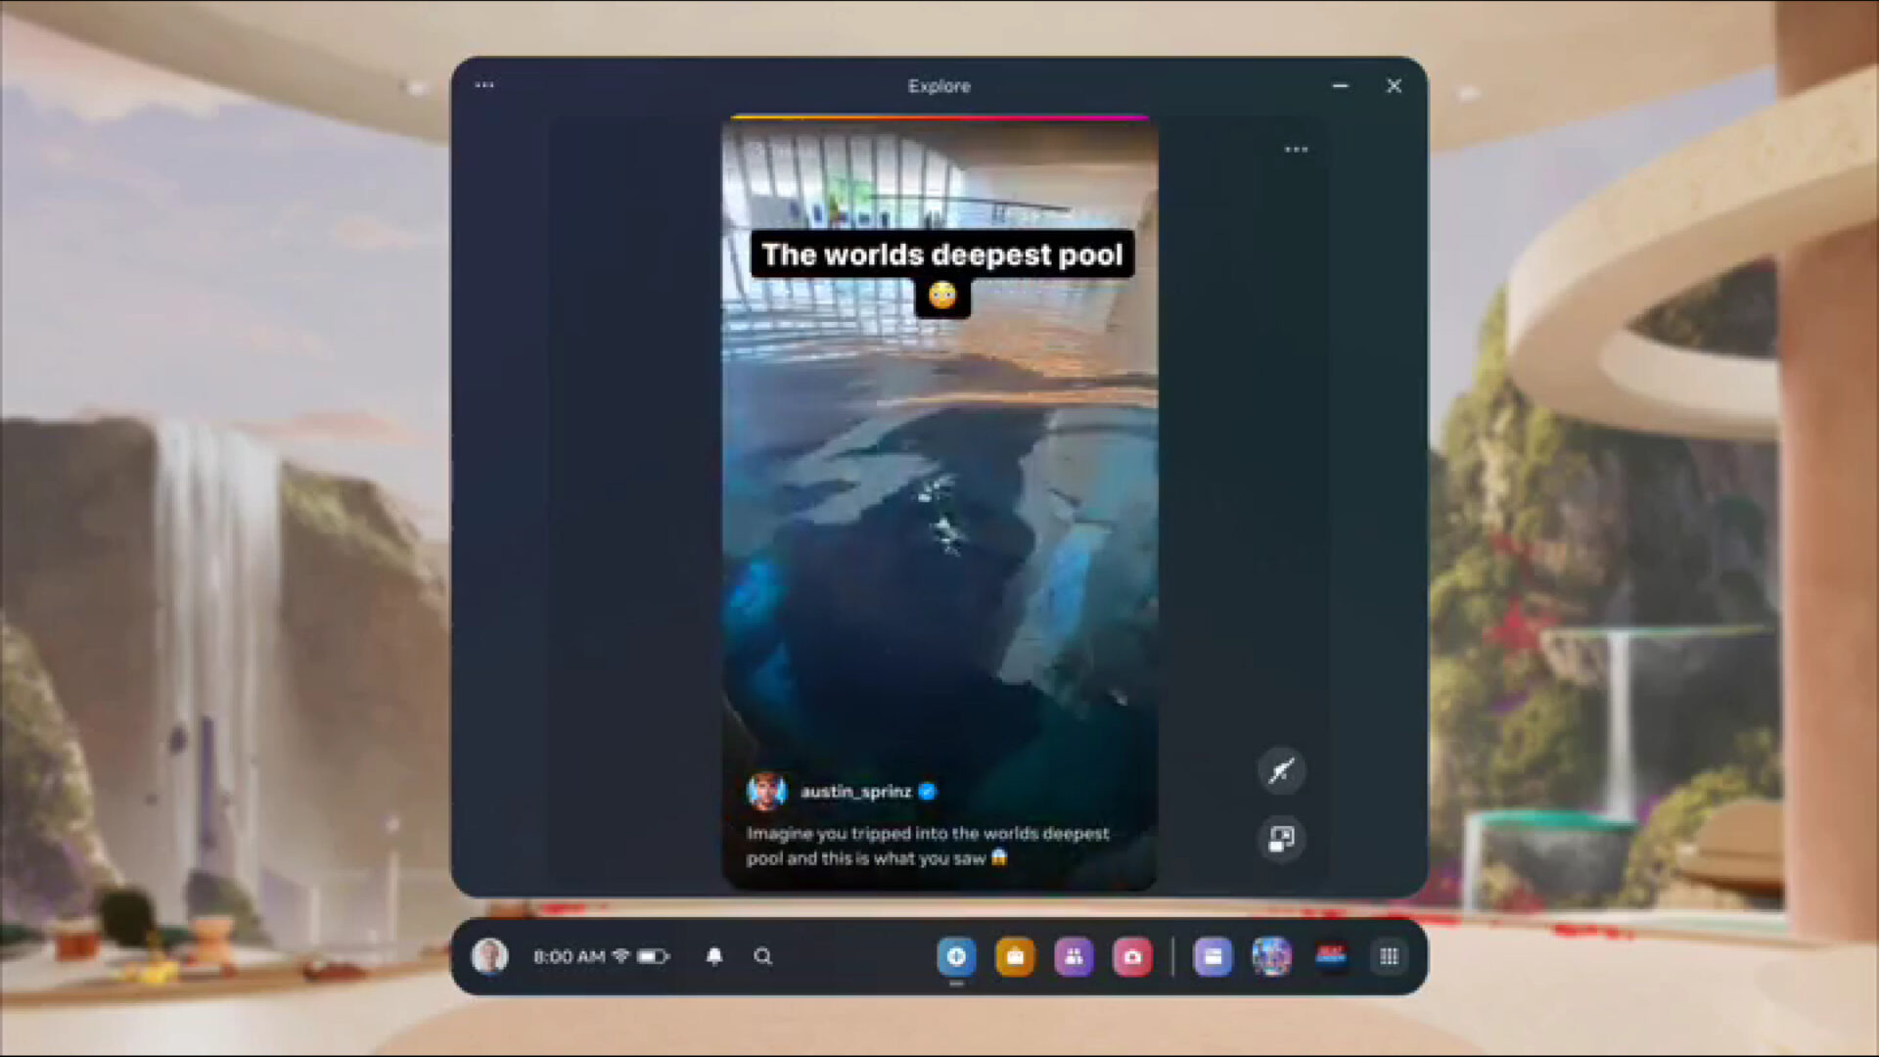Screen dimensions: 1879x1057
Task: Open the blue compass browser app
Action: tap(956, 956)
